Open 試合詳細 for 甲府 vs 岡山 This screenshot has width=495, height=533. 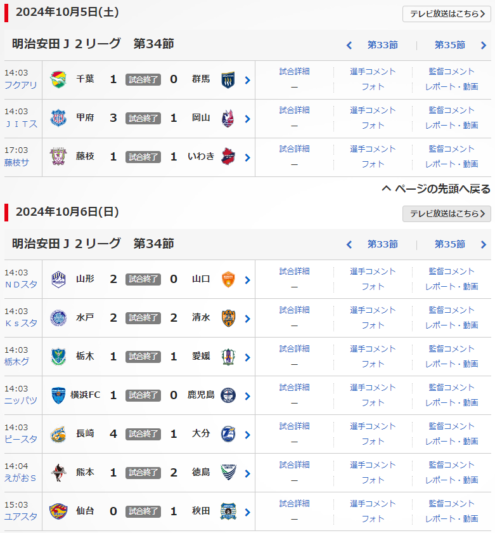pos(294,110)
